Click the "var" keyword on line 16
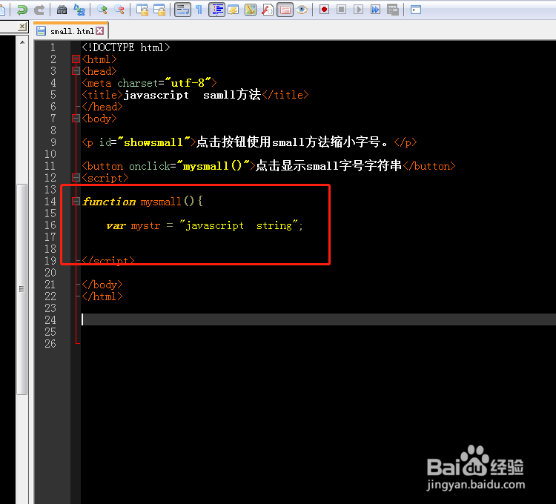 click(x=116, y=225)
